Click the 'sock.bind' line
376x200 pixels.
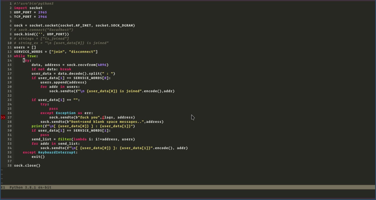(41, 34)
